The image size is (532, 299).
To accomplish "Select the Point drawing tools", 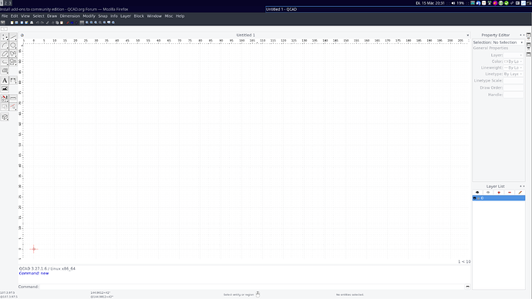I will click(5, 37).
